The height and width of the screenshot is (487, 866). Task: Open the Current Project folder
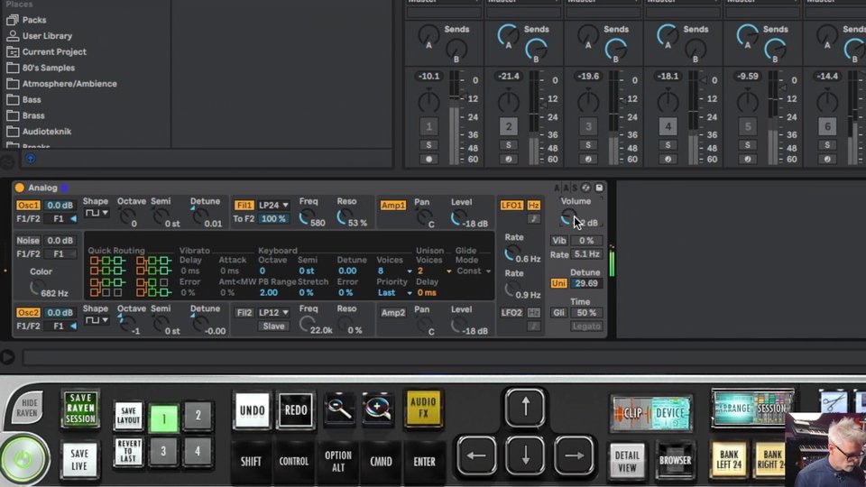tap(46, 52)
